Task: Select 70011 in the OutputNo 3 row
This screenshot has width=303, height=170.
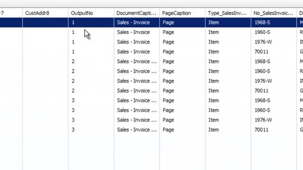Action: tap(274, 130)
